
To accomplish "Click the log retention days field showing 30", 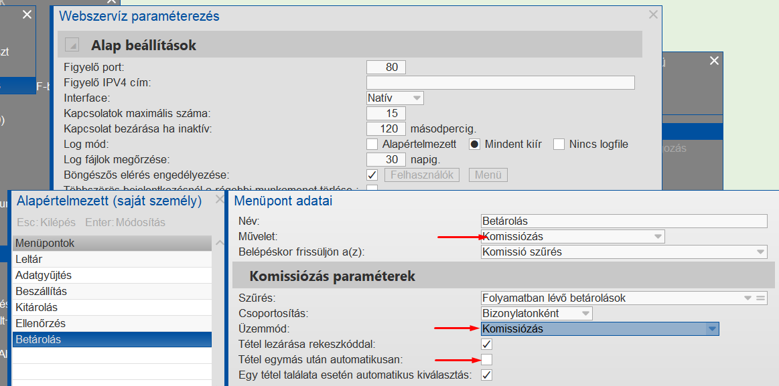I will [386, 159].
